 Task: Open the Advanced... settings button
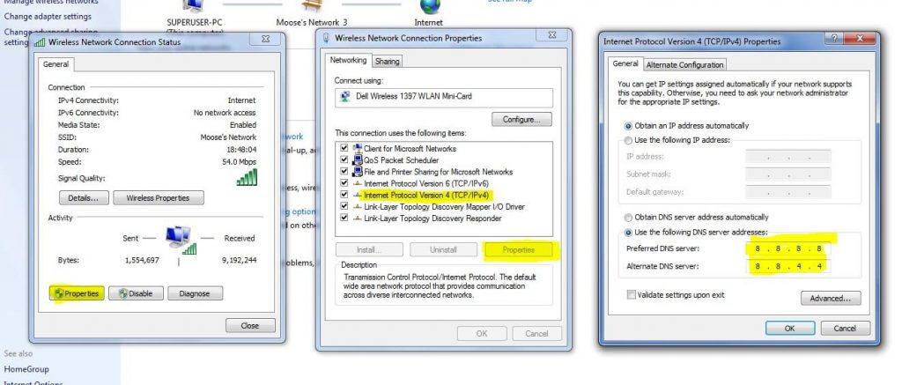(832, 299)
